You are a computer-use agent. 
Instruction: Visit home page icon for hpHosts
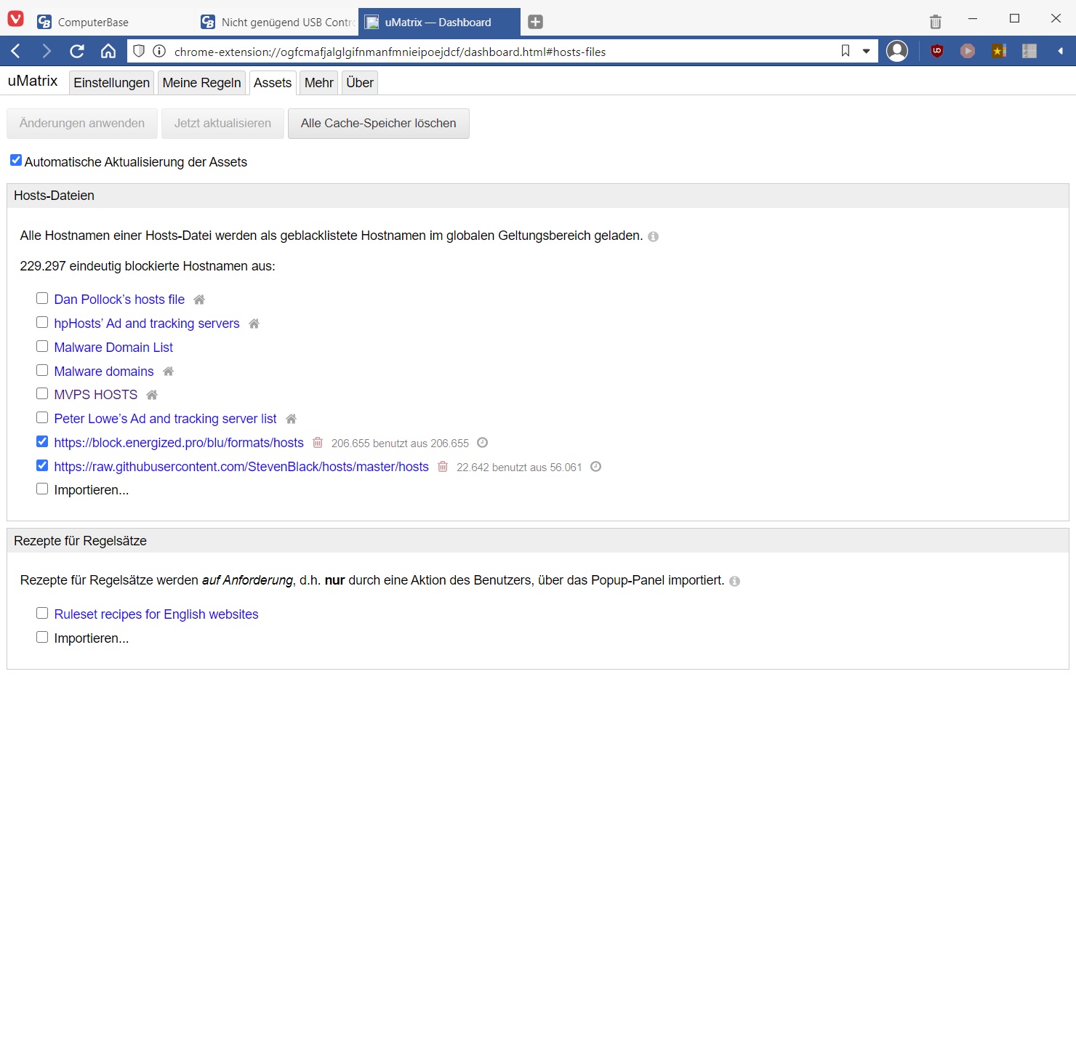[x=254, y=324]
